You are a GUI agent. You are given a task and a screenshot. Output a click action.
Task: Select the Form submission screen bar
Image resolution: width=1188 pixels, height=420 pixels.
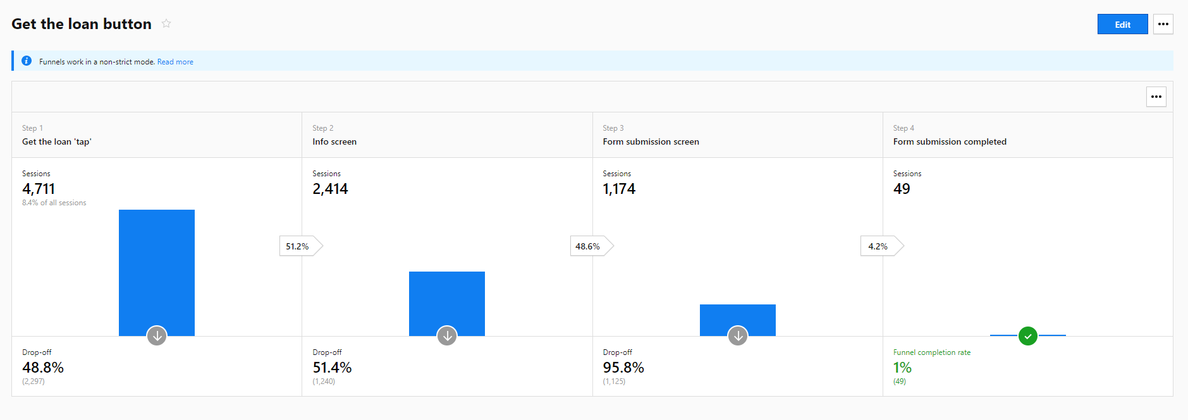(x=737, y=316)
